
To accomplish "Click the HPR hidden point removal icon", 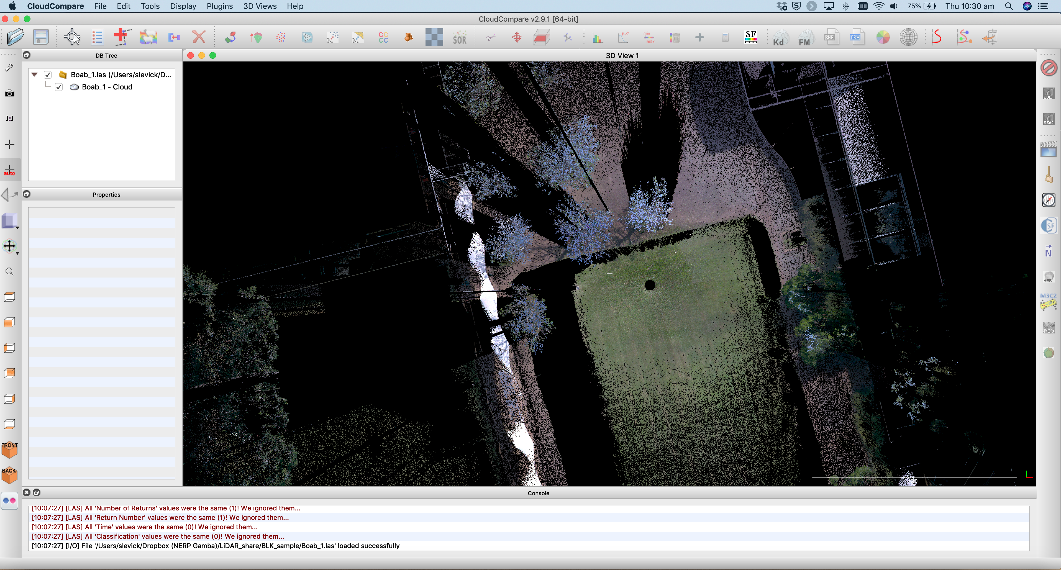I will (x=1048, y=277).
